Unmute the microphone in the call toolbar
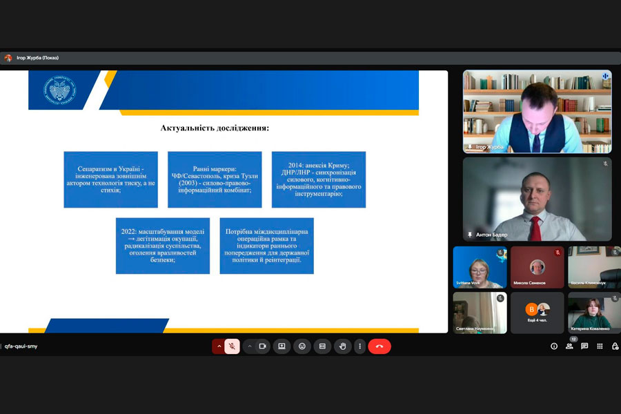 click(232, 346)
